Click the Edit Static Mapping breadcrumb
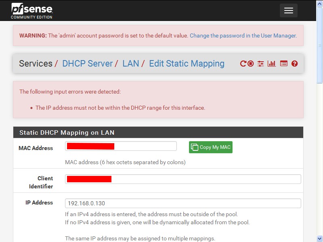This screenshot has width=323, height=242. tap(187, 64)
